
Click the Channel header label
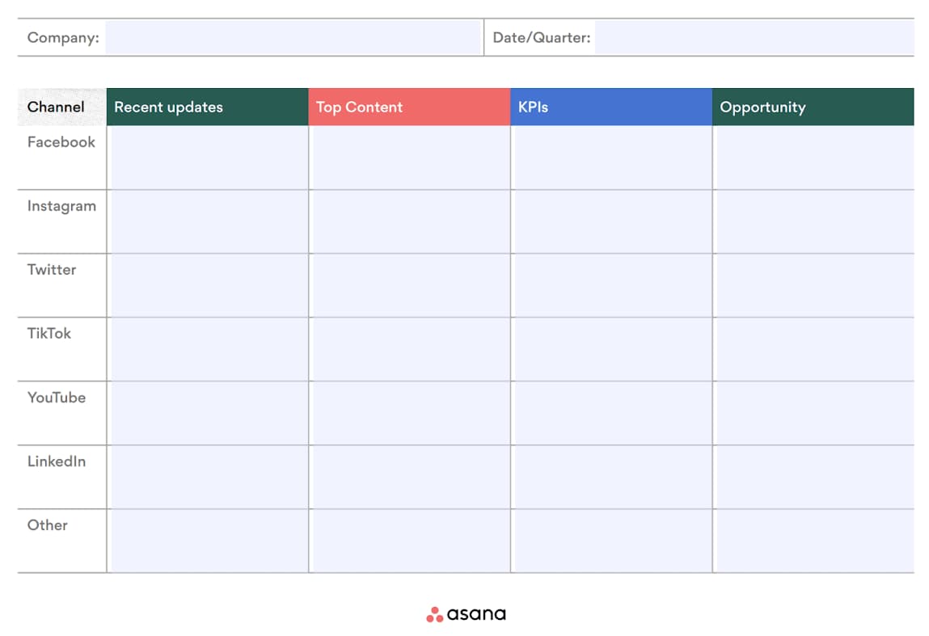pyautogui.click(x=56, y=107)
